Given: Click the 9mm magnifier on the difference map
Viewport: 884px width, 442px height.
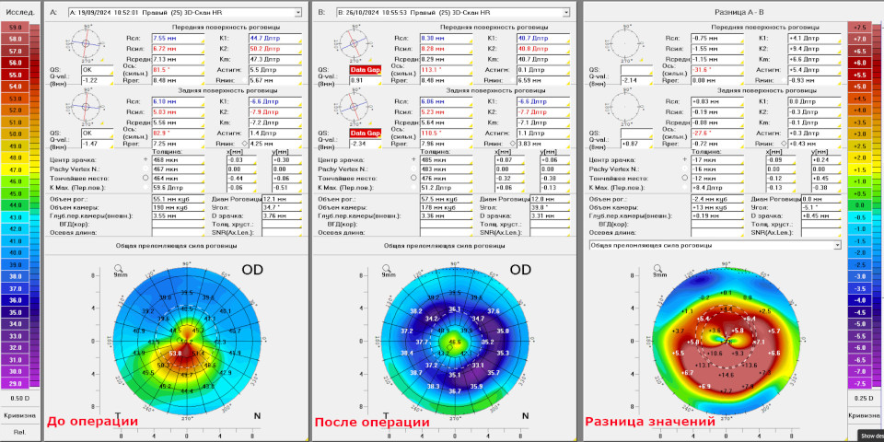Looking at the screenshot, I should (x=657, y=268).
